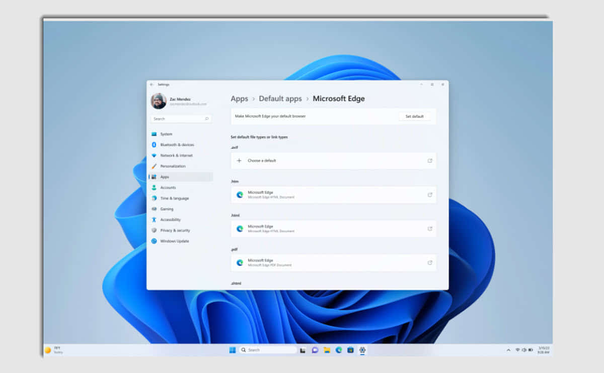Go to Default apps breadcrumb link

pyautogui.click(x=280, y=99)
